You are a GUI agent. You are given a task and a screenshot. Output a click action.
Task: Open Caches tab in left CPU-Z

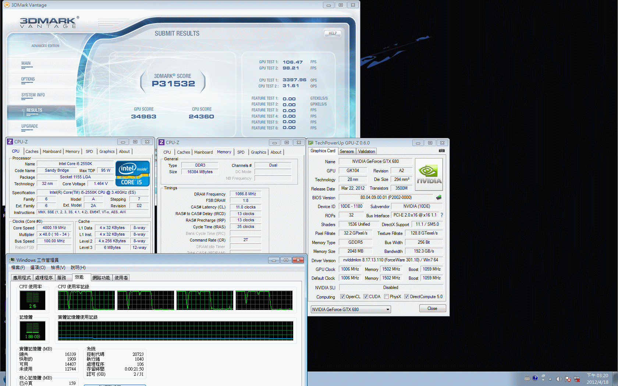point(32,151)
